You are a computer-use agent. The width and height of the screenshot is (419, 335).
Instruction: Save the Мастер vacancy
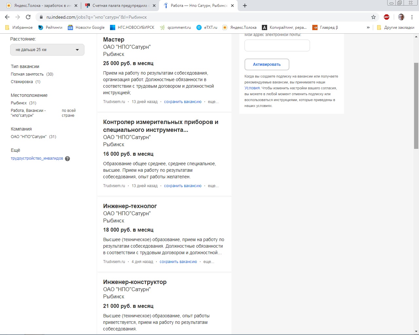(183, 102)
